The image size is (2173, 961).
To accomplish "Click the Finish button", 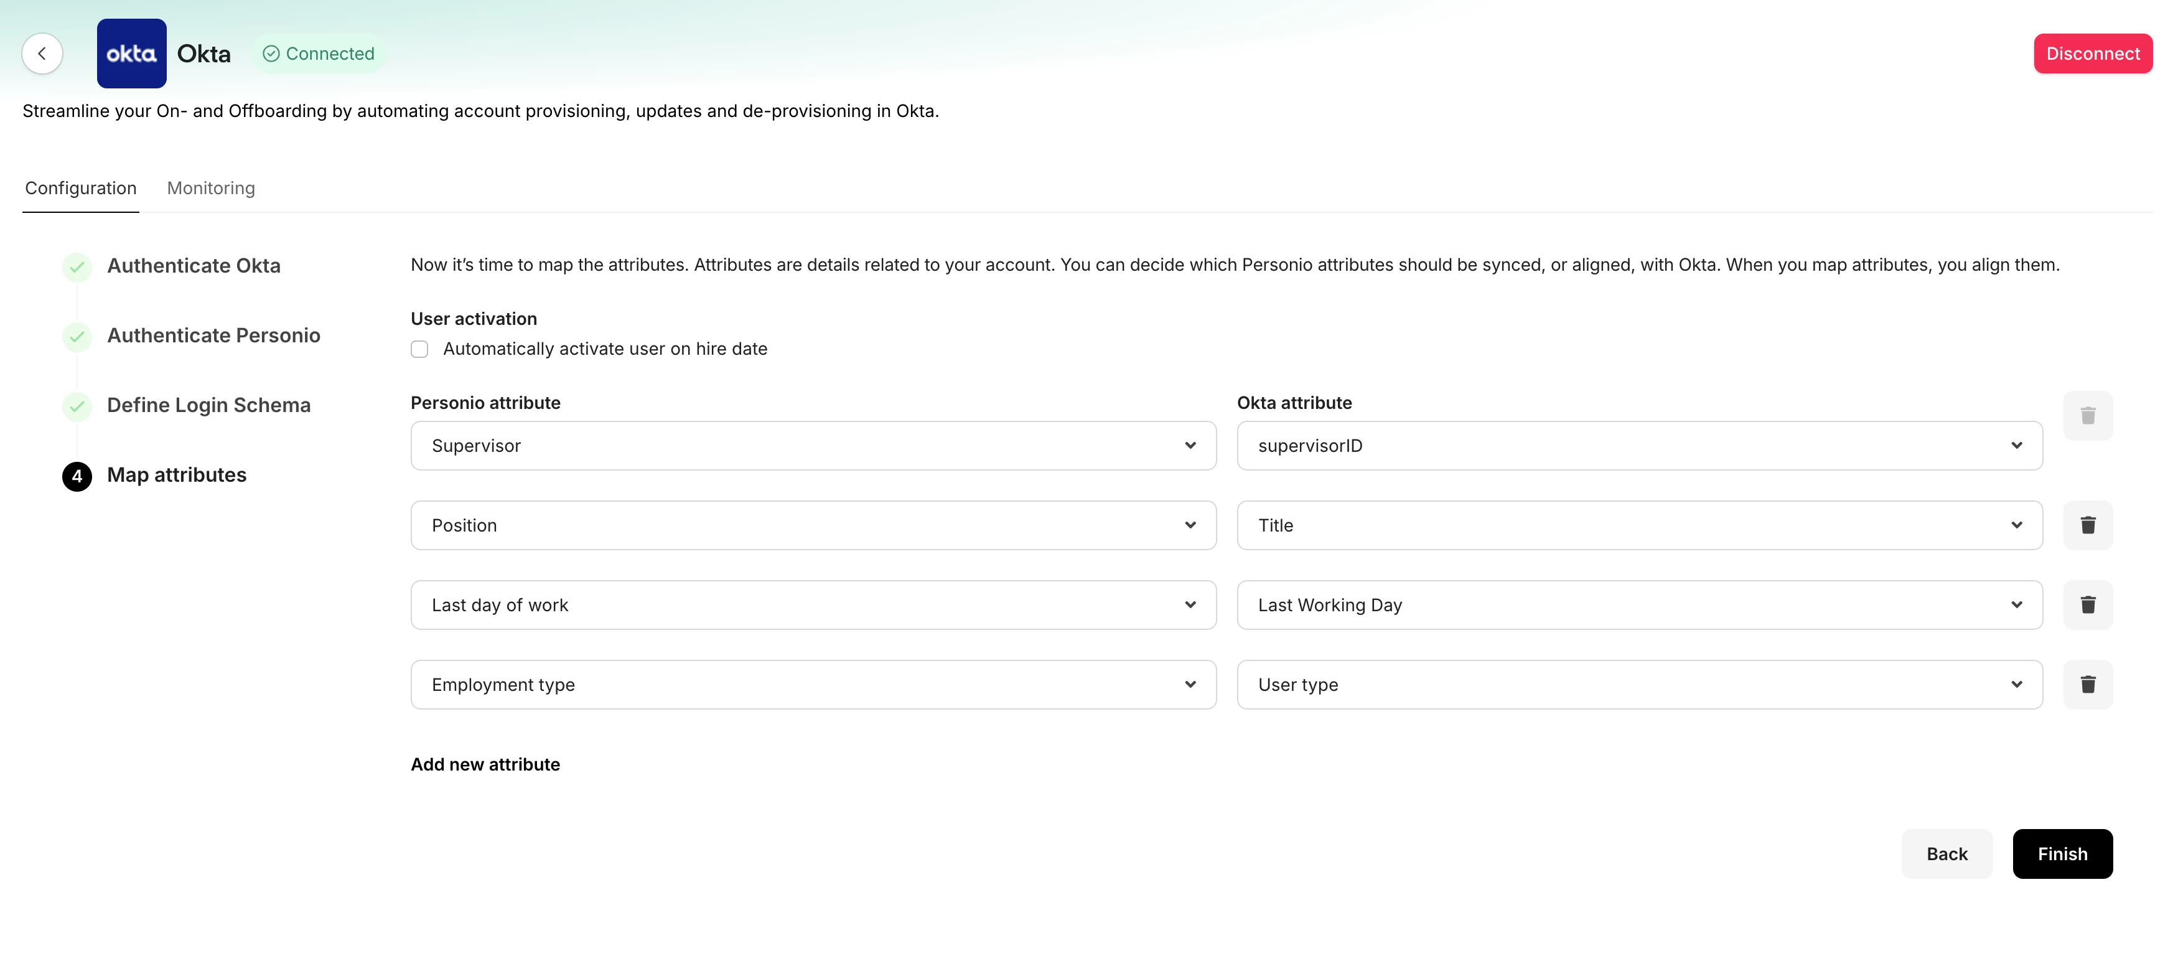I will point(2061,853).
